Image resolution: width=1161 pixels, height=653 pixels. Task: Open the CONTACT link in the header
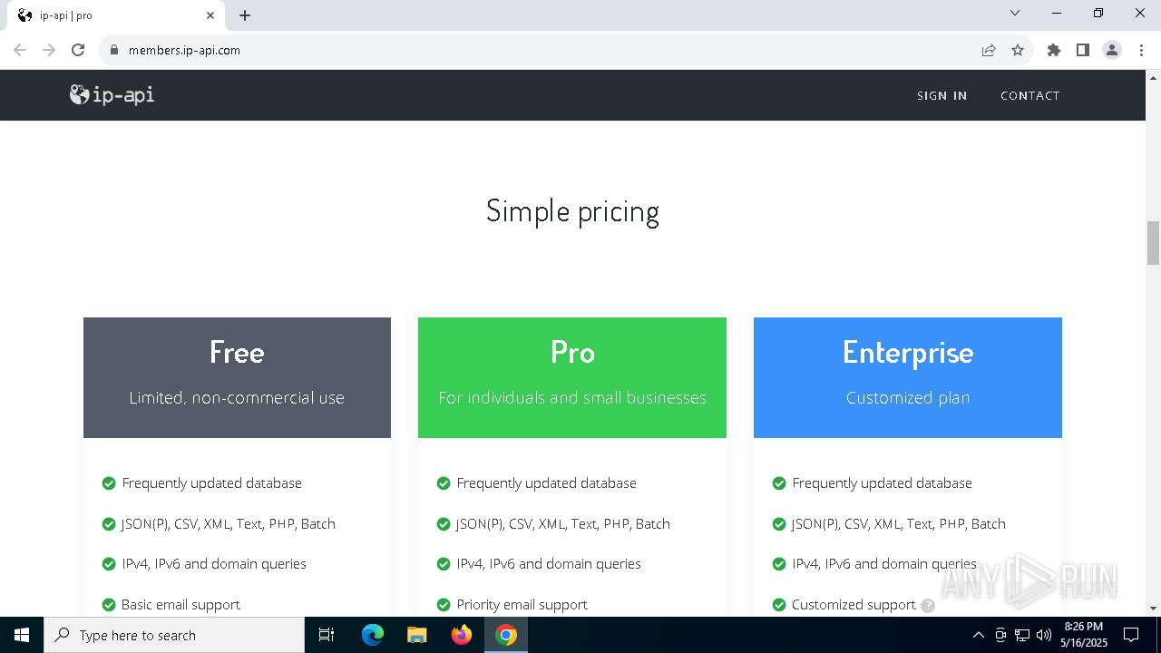pos(1029,95)
